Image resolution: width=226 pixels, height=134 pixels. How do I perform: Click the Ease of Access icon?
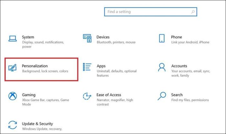coord(87,96)
